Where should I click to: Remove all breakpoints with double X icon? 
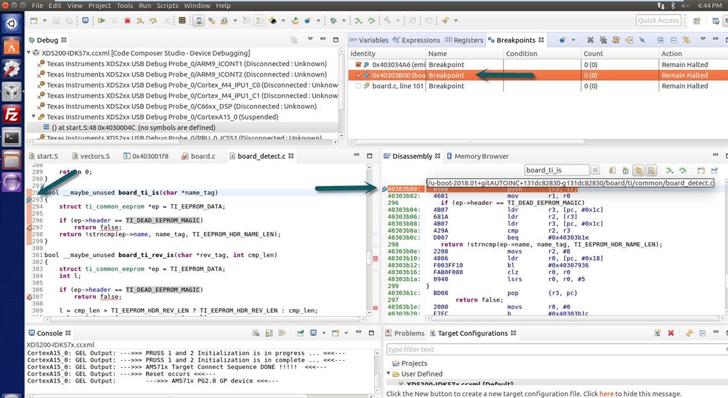[603, 40]
